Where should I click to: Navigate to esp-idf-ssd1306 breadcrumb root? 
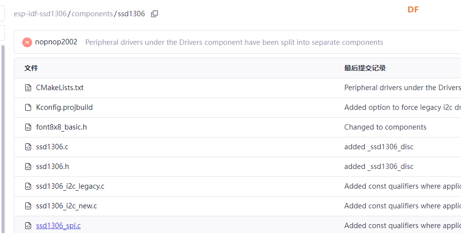(40, 14)
